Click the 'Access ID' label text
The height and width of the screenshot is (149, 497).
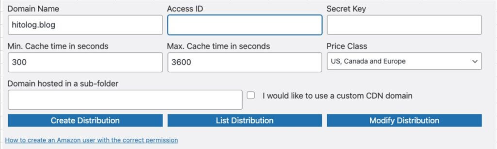pos(185,9)
